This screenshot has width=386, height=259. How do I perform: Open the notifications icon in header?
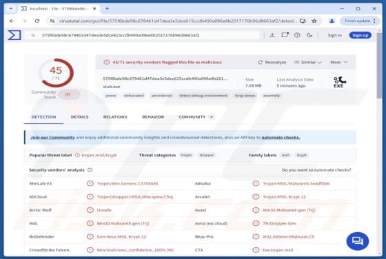click(x=285, y=35)
